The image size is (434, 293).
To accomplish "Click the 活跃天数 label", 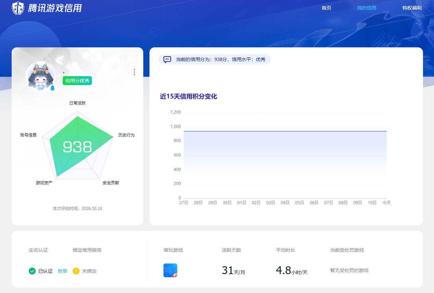I will [231, 250].
